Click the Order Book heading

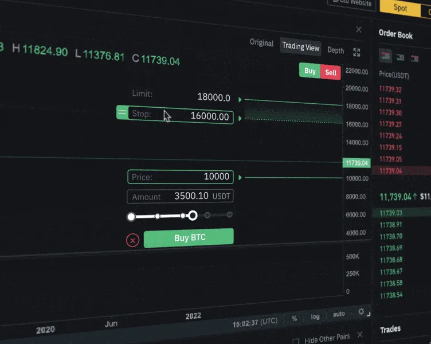pyautogui.click(x=395, y=34)
